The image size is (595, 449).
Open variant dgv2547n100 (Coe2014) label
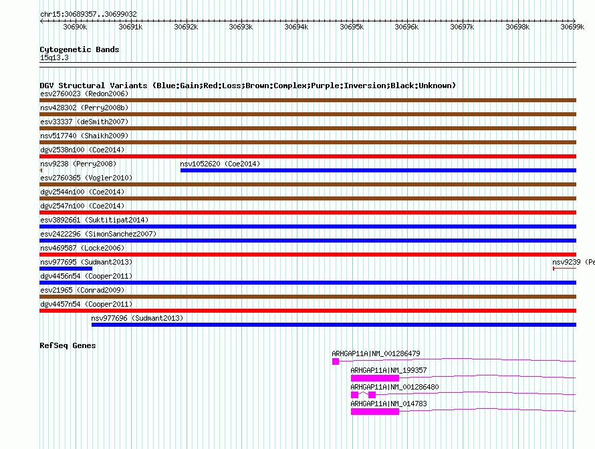click(82, 206)
